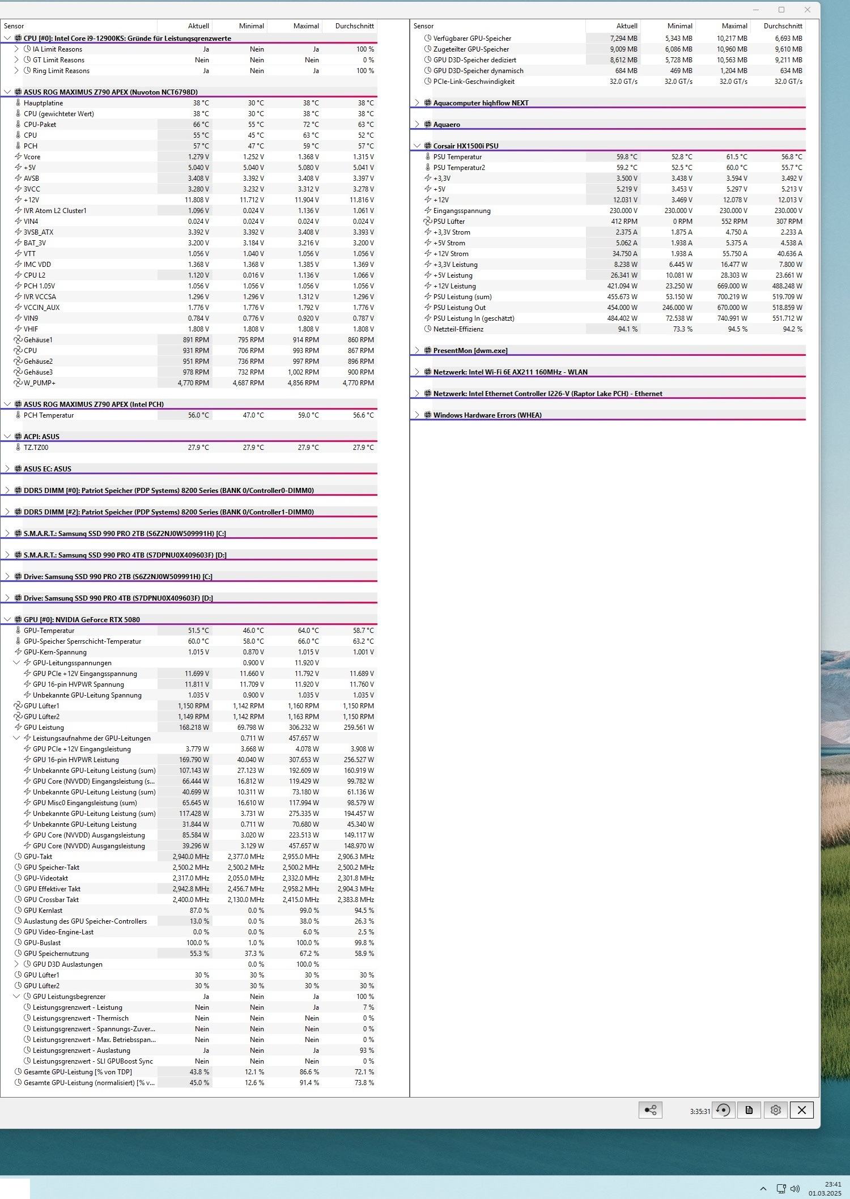Click the fan icon of the W_PUMP+ row
This screenshot has width=850, height=1199.
coord(18,382)
